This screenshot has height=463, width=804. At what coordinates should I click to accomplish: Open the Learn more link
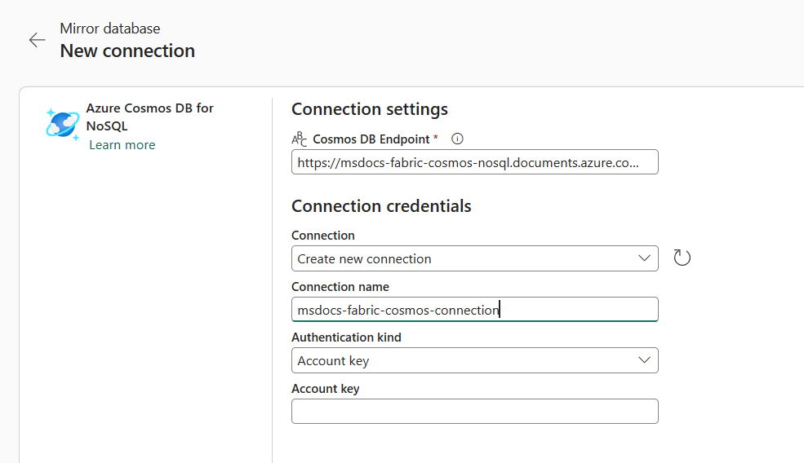(122, 145)
